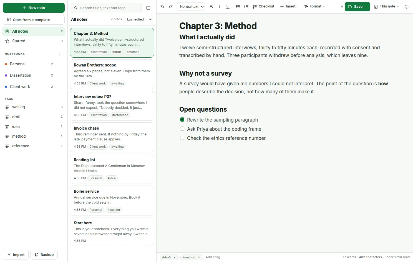Filter by the idea tag
This screenshot has width=413, height=262.
coord(34,127)
